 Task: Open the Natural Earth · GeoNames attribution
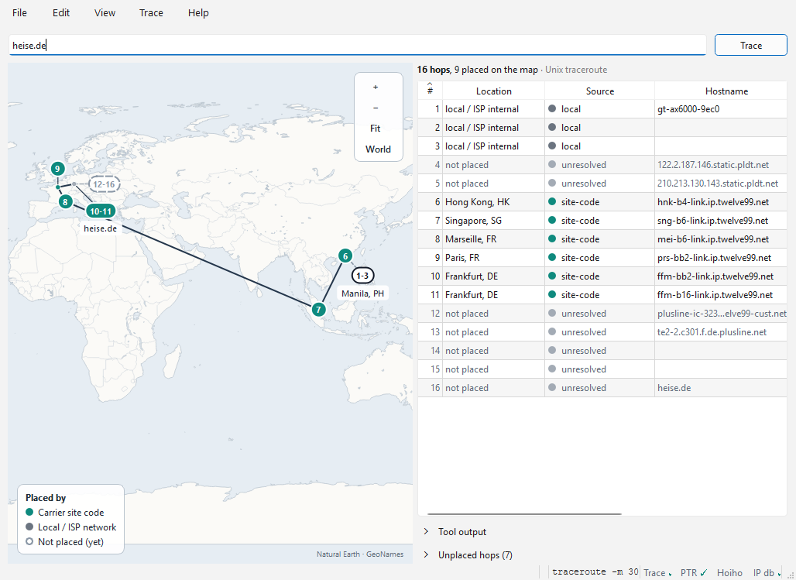(x=360, y=554)
